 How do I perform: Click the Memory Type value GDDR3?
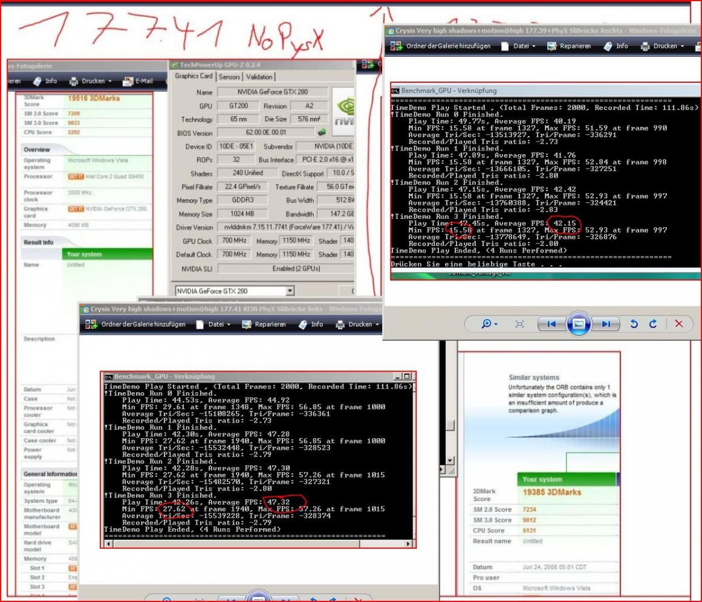[242, 200]
